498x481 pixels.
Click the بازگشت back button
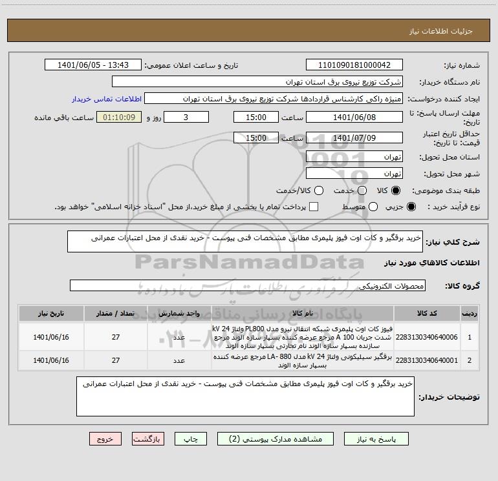click(148, 439)
